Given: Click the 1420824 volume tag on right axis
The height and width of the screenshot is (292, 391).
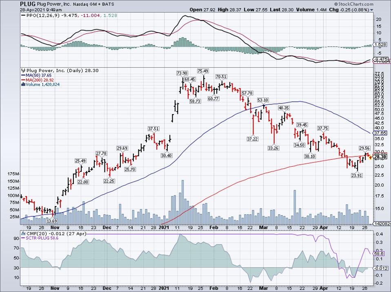Looking at the screenshot, I should [382, 224].
